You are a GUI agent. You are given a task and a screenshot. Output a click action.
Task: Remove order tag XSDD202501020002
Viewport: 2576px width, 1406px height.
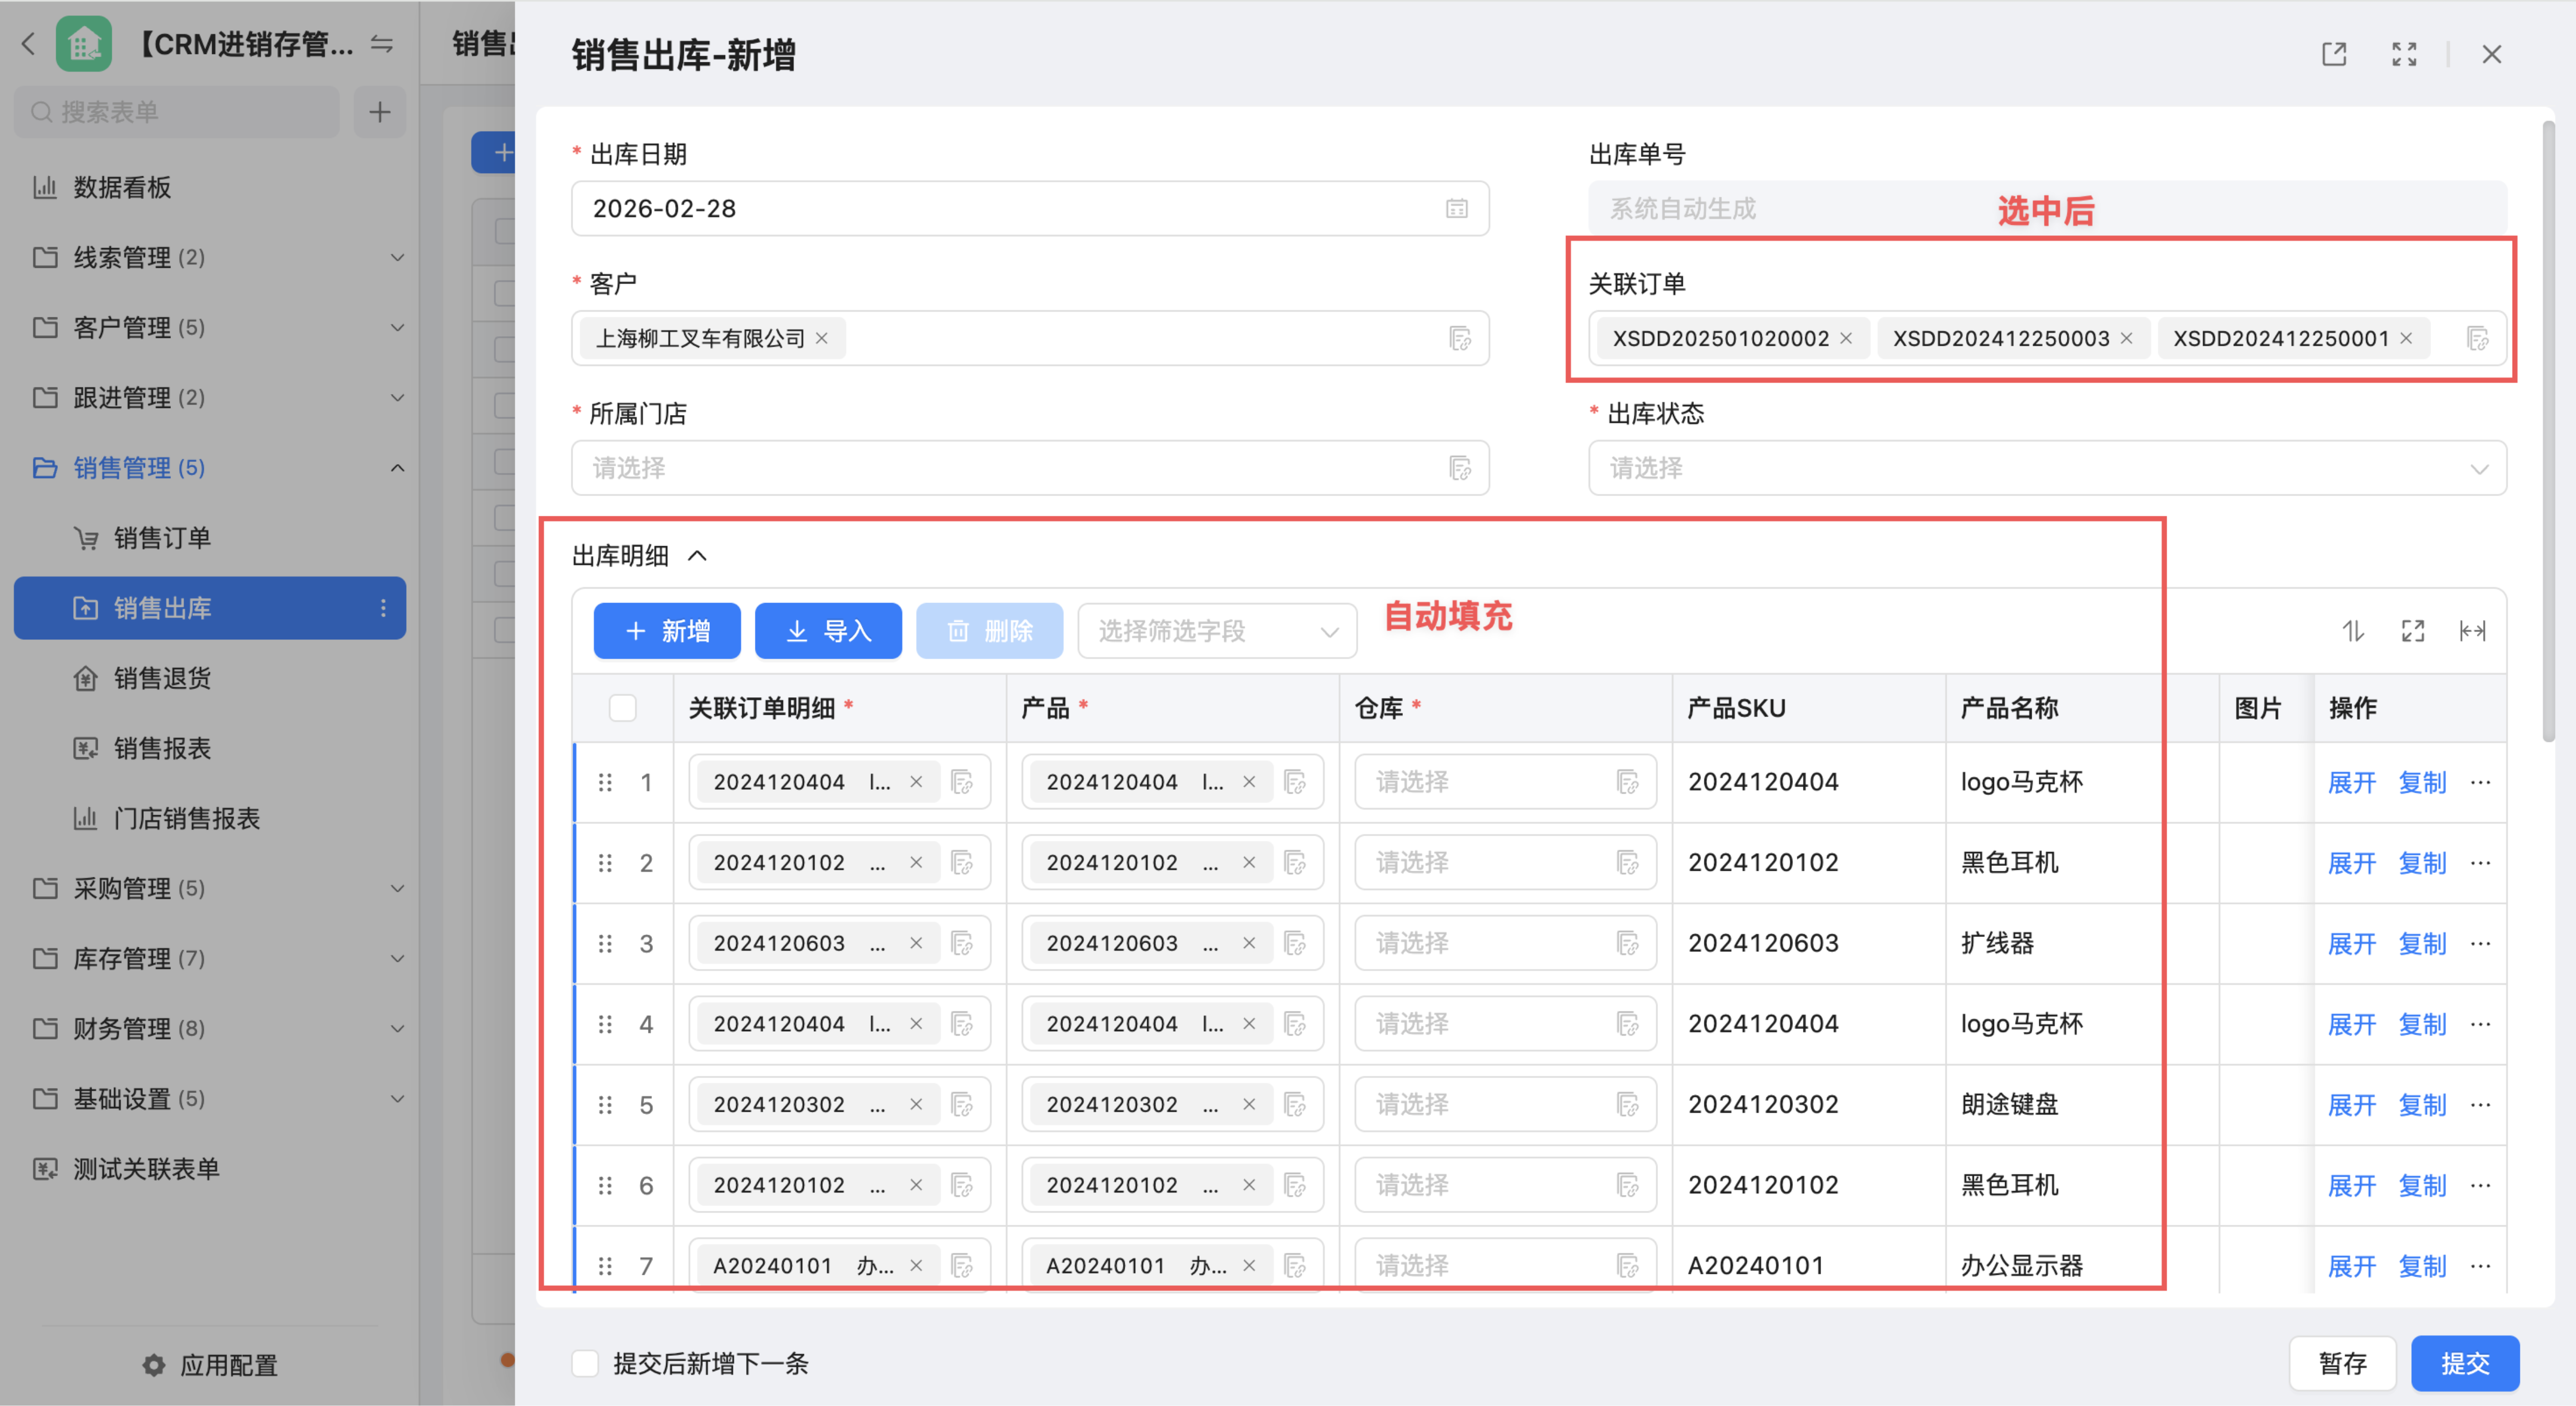coord(1846,339)
